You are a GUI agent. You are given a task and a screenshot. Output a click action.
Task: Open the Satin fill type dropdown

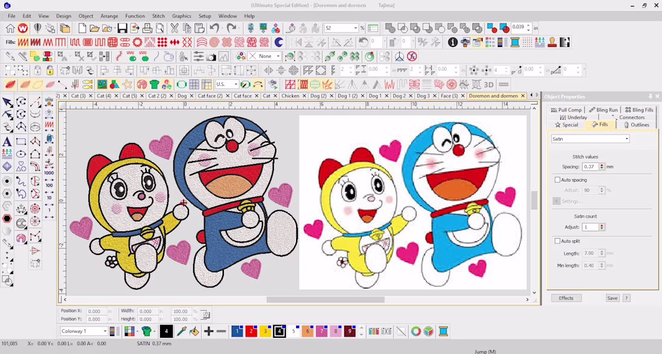[590, 139]
